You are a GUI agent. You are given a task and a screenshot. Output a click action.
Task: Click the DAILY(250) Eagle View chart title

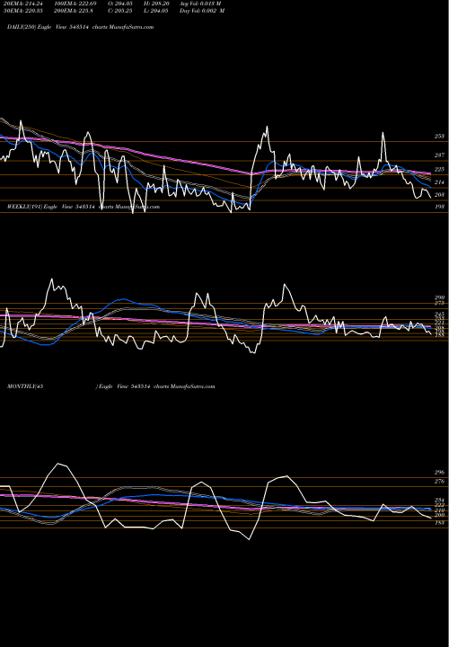pos(81,27)
